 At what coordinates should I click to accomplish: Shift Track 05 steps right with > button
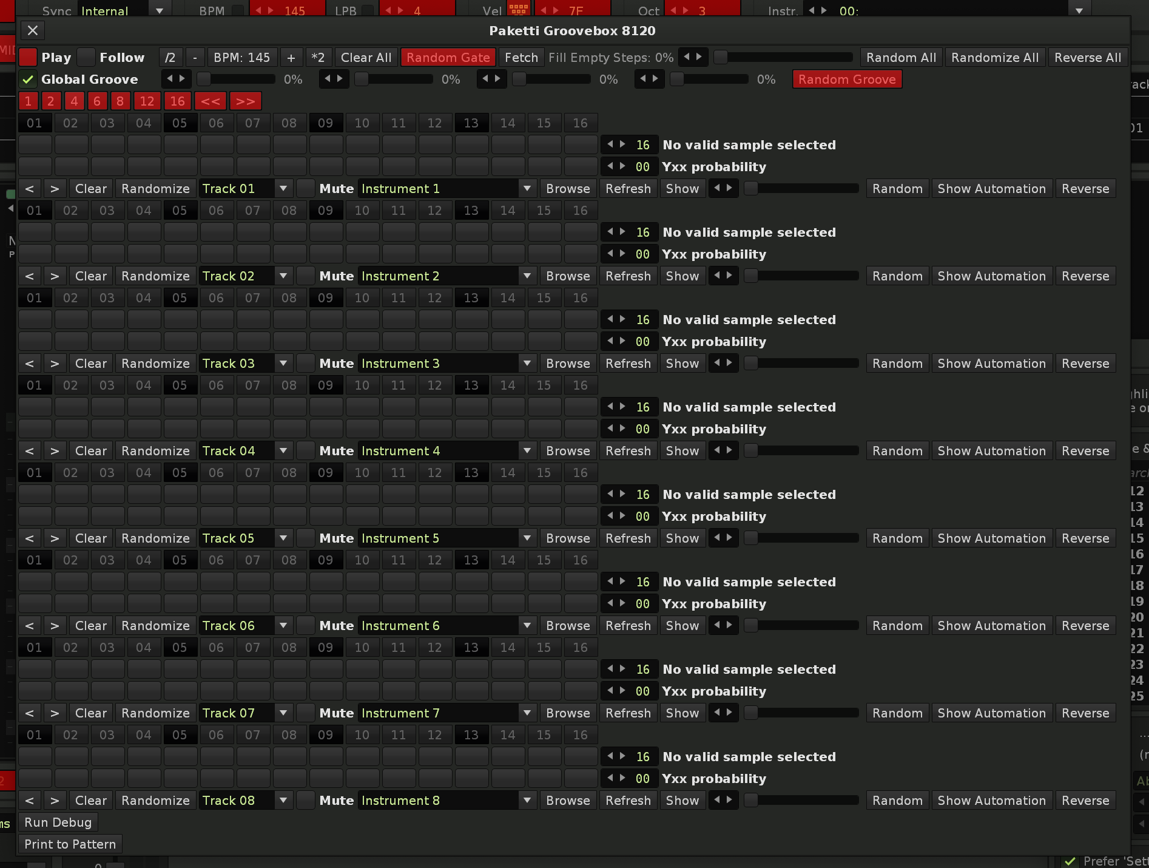click(x=55, y=538)
